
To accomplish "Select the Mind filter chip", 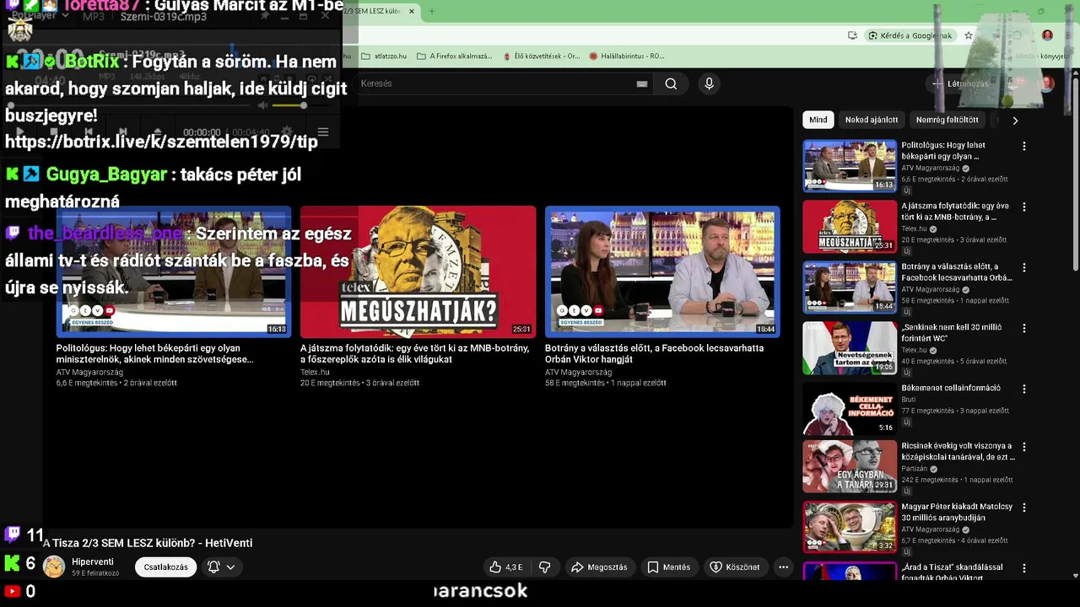I will pos(818,120).
